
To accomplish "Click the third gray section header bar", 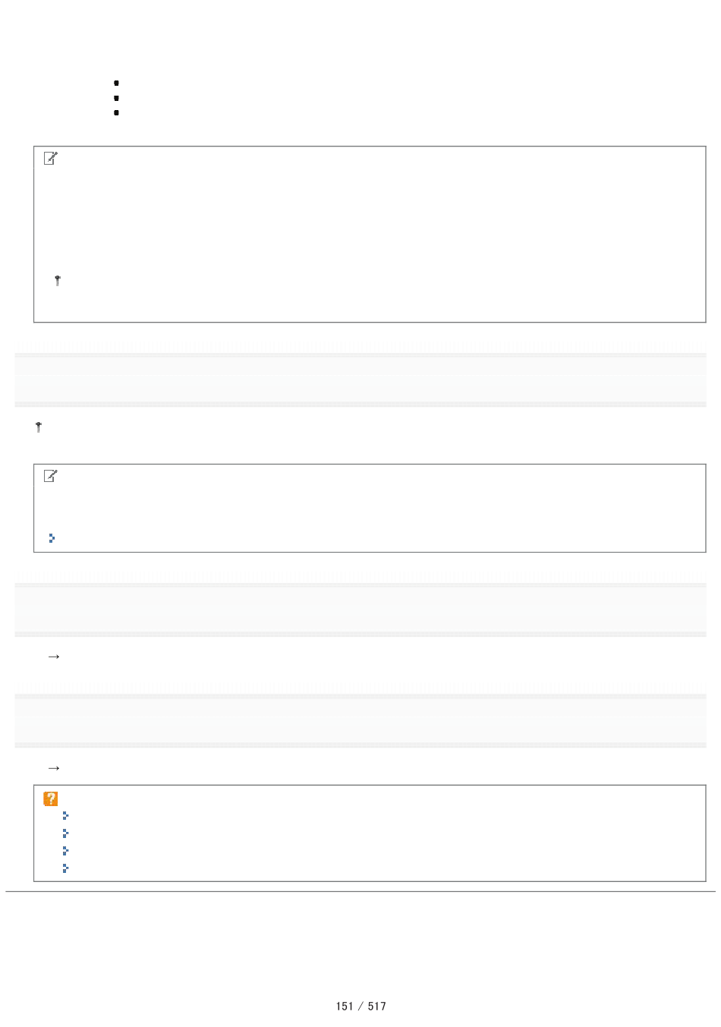I will tap(360, 720).
